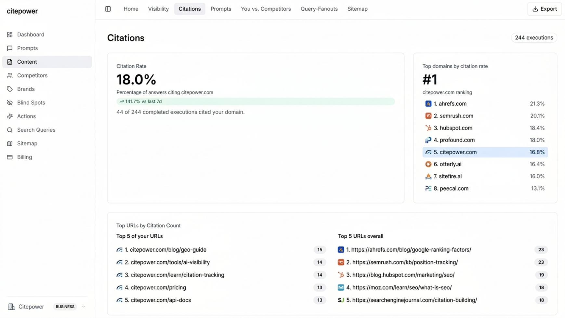Click the Export button
This screenshot has width=565, height=318.
544,9
